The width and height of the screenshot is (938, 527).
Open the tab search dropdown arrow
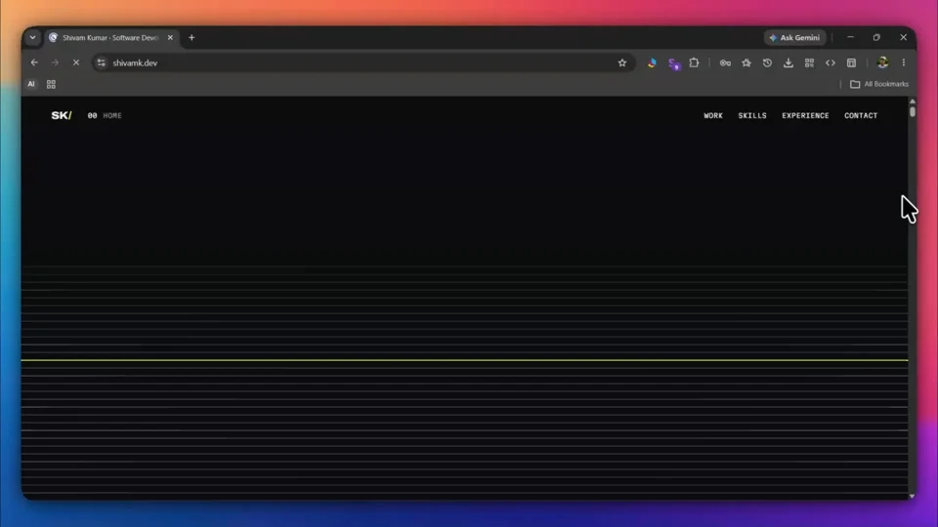[33, 38]
